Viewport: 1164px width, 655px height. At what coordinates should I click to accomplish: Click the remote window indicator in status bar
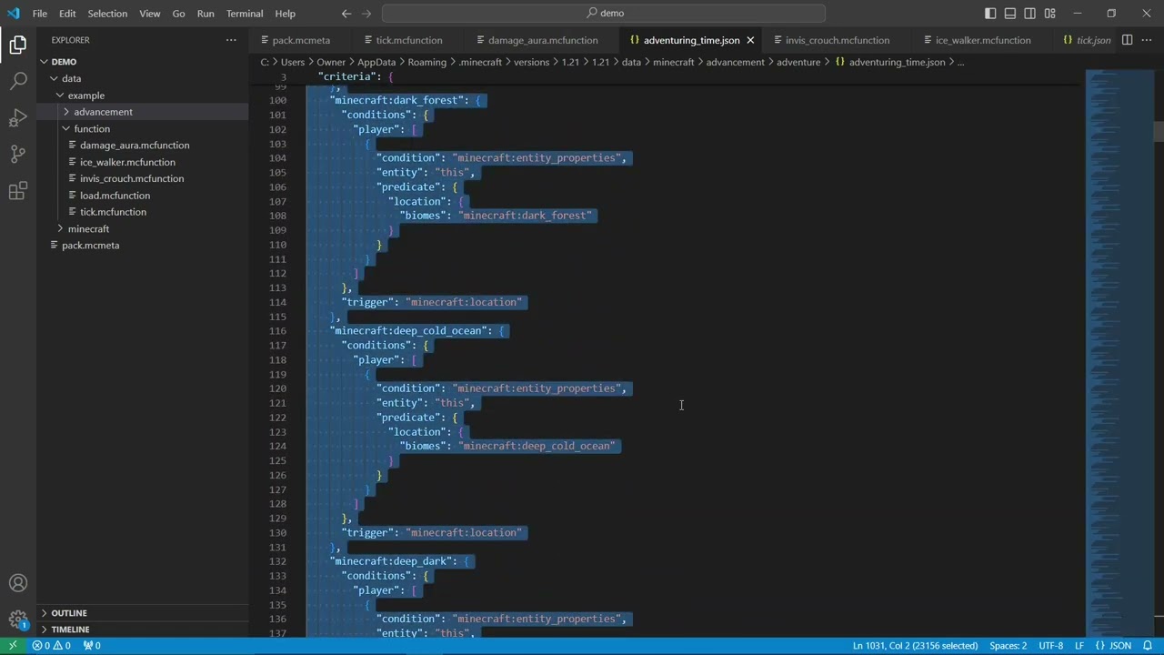click(13, 645)
